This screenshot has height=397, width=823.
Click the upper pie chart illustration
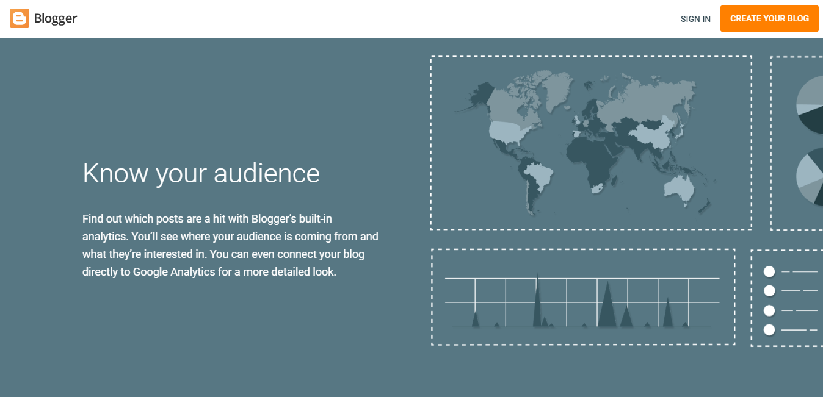pyautogui.click(x=810, y=105)
